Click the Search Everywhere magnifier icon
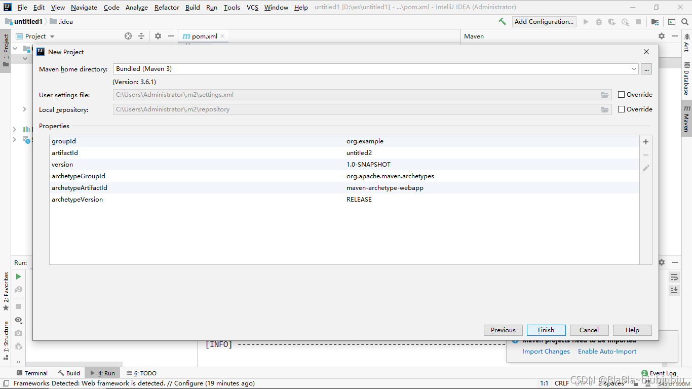 (685, 22)
